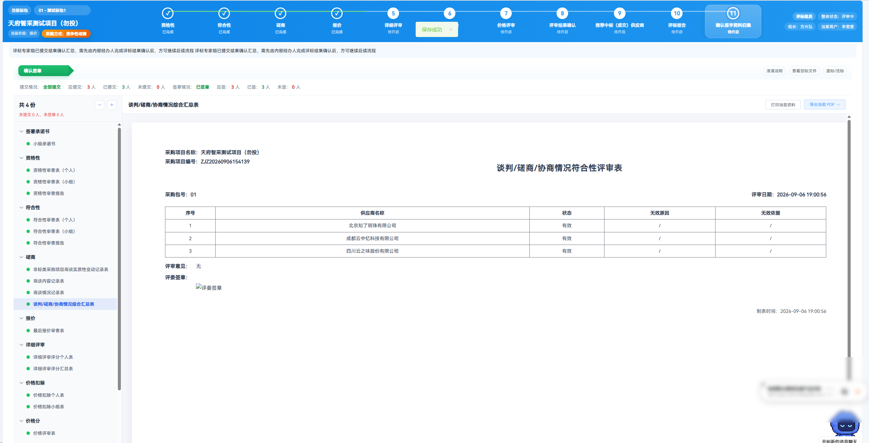The width and height of the screenshot is (869, 443).
Task: Collapse the 签署承诺书 group
Action: pos(21,131)
